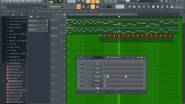Toggle Channel rack step/piano view icon
Screen dimensions: 185x104
142,57
